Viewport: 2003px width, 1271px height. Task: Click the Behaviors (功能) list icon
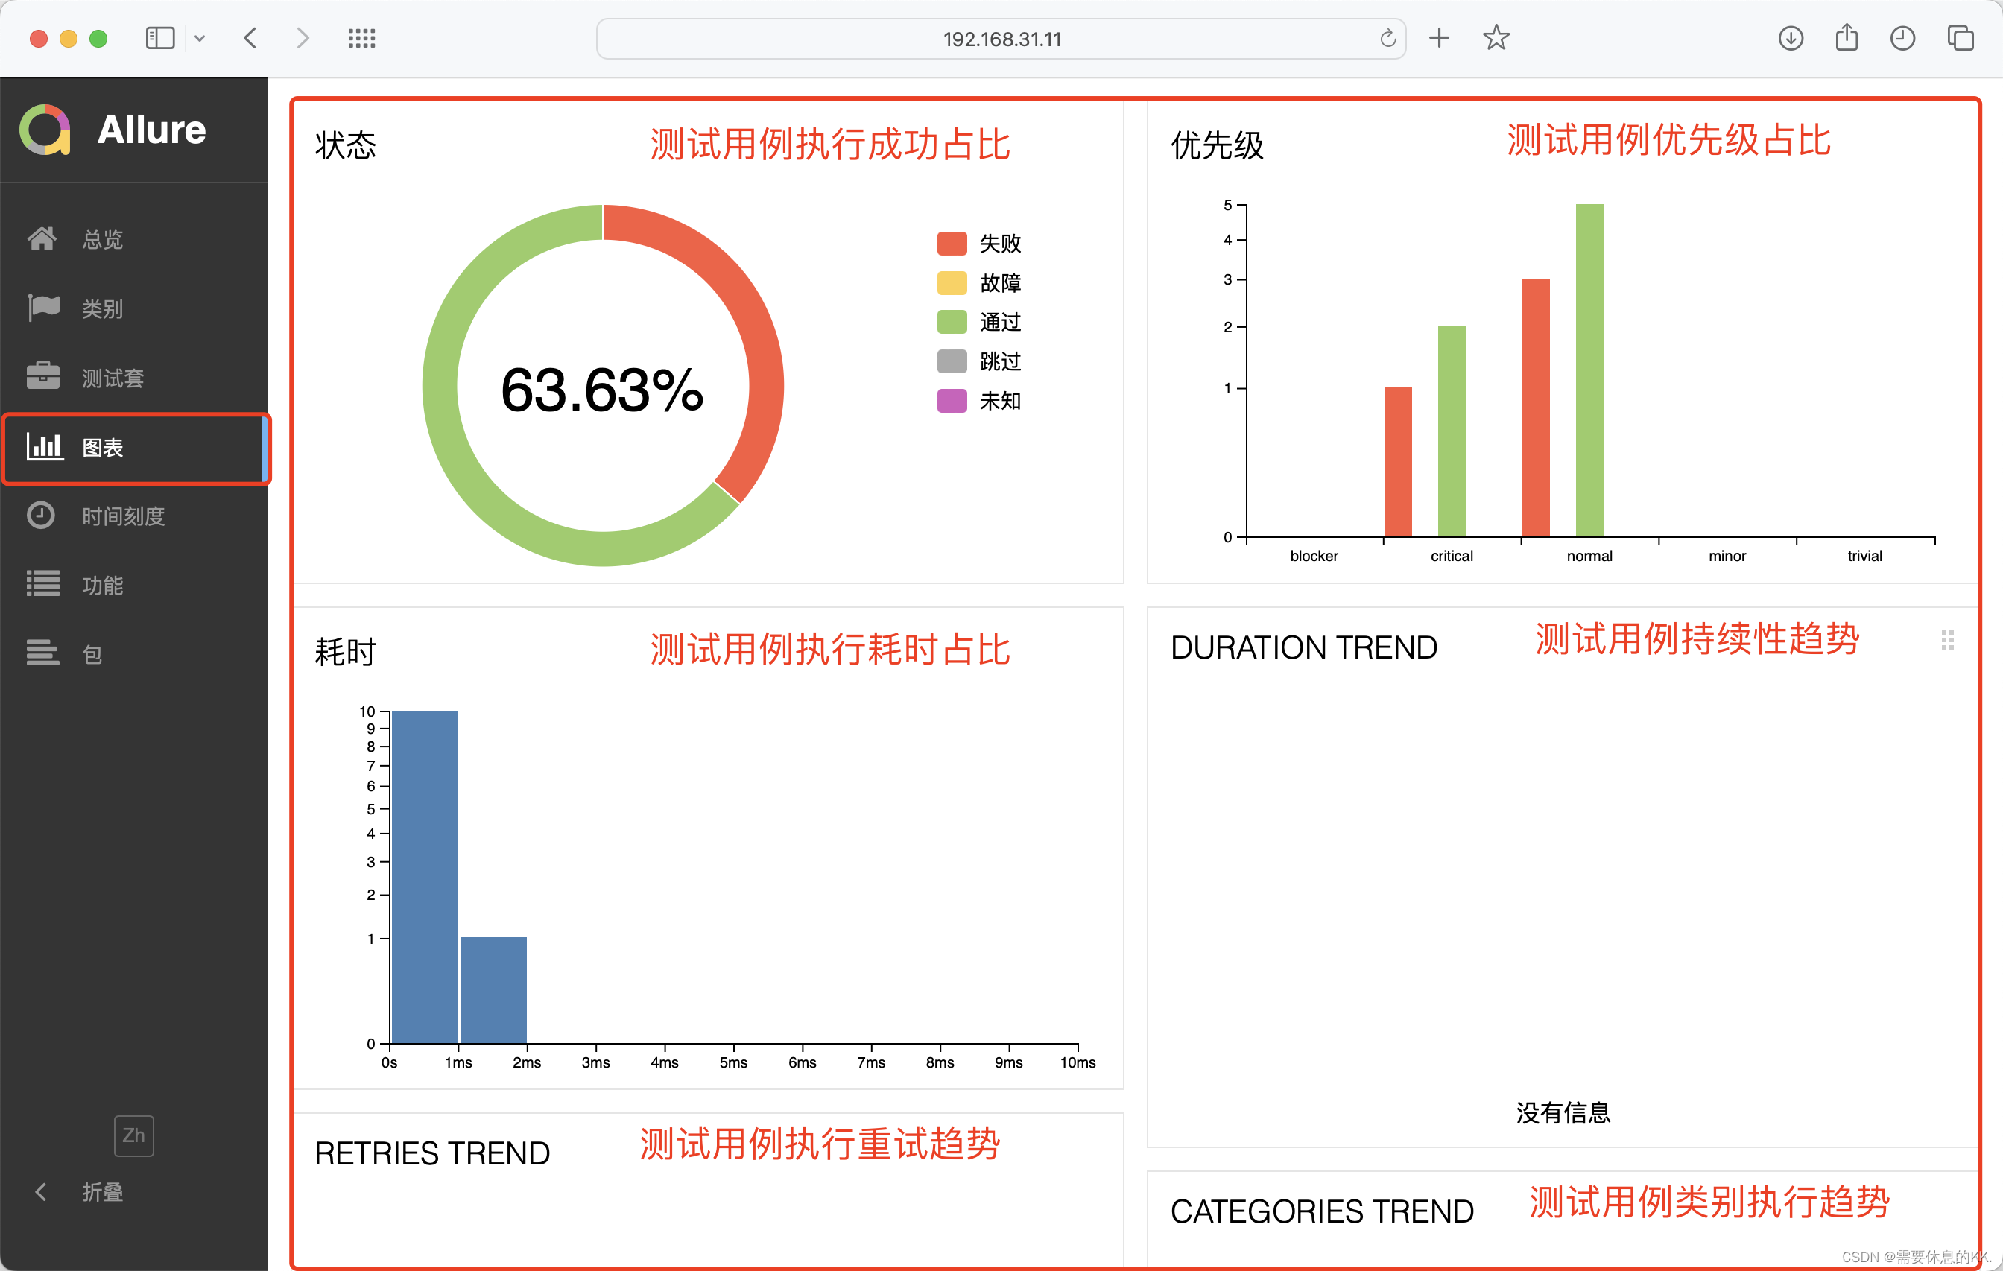43,585
